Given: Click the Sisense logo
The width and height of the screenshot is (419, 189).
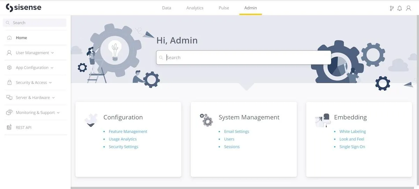Looking at the screenshot, I should point(23,8).
